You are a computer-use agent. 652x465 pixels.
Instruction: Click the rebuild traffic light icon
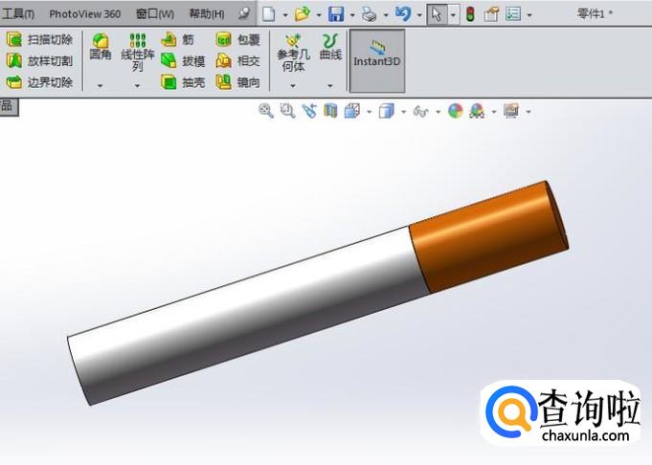[471, 14]
